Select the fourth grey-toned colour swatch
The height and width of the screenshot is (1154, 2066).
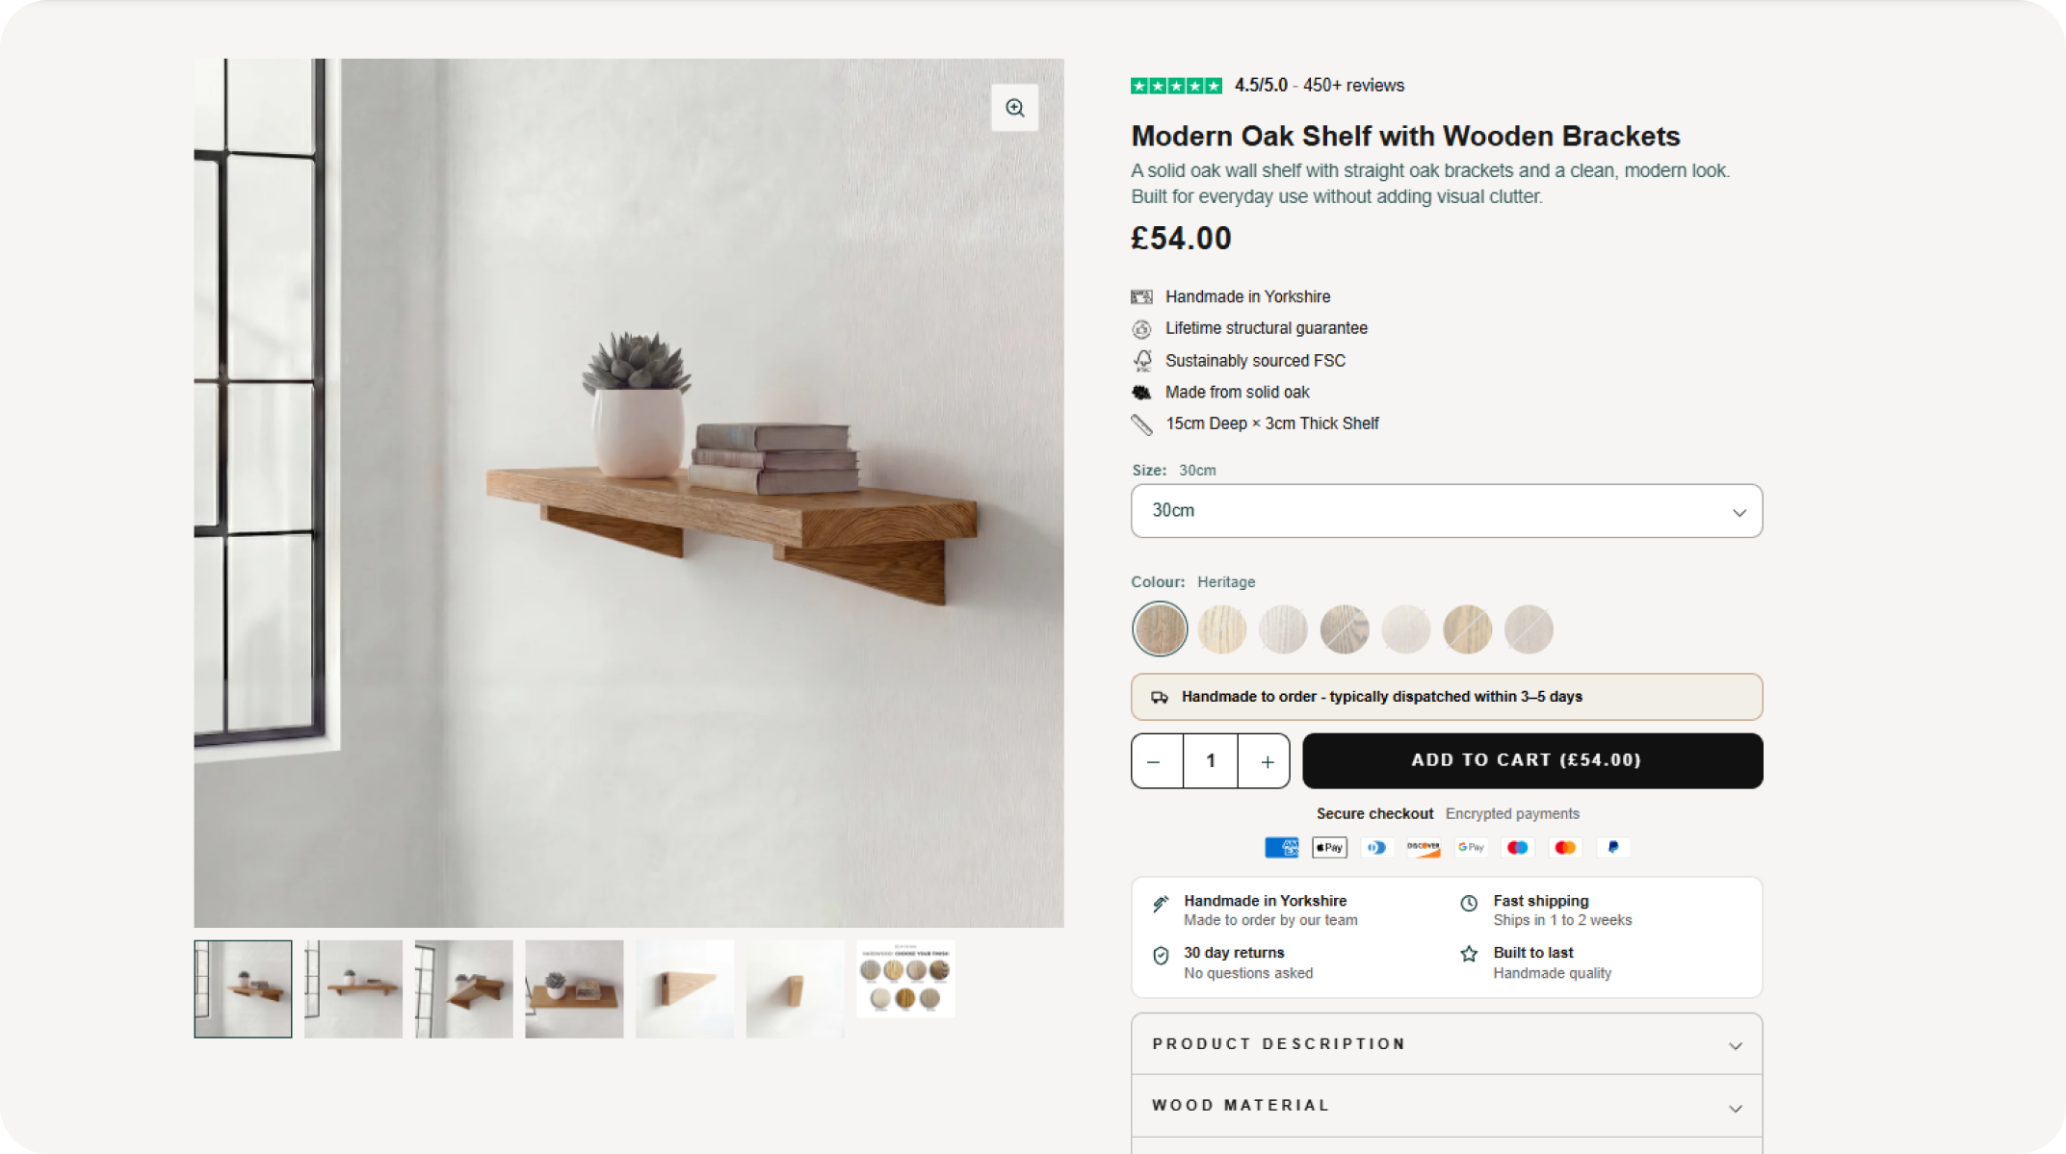tap(1345, 629)
